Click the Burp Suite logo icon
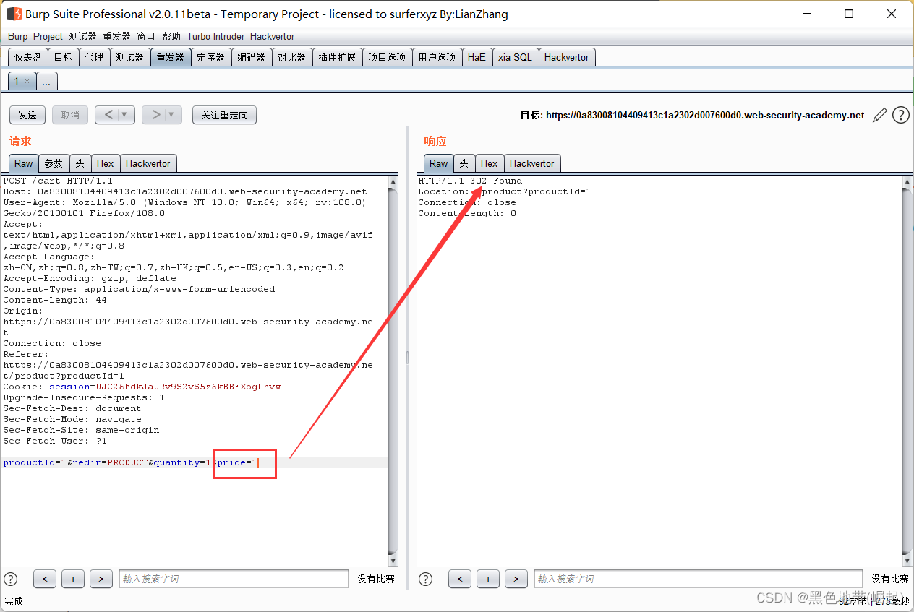914x612 pixels. tap(14, 14)
